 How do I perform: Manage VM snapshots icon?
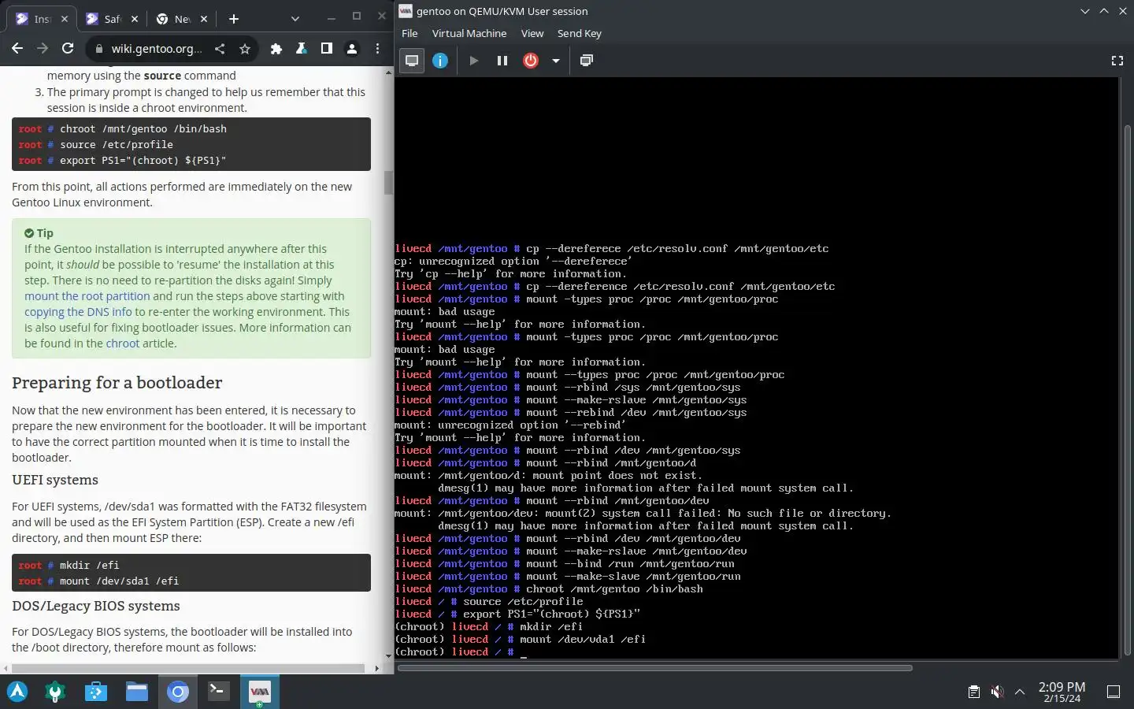pos(586,61)
